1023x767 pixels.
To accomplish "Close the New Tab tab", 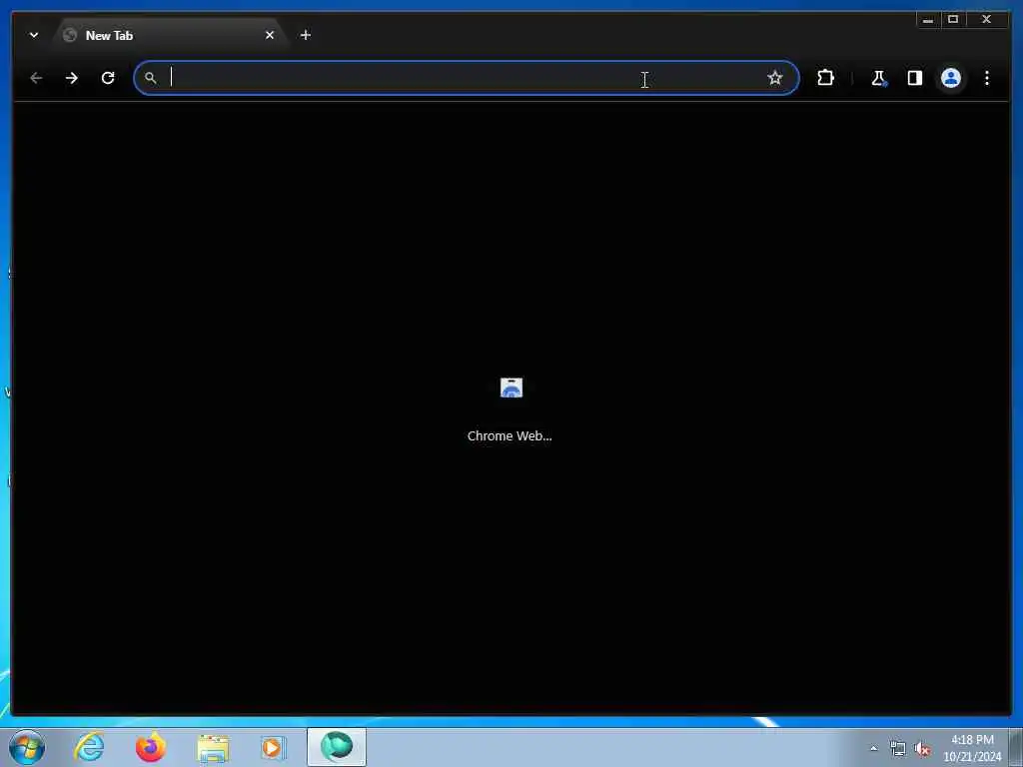I will click(270, 35).
